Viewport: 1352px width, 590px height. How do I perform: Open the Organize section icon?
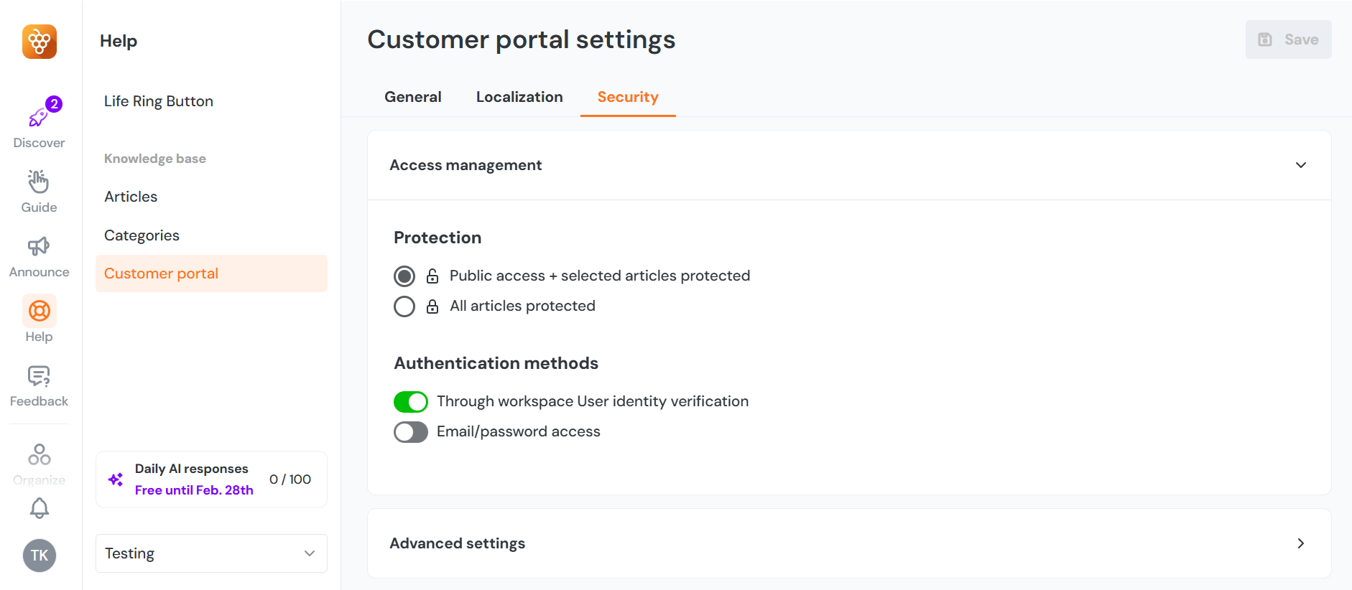point(39,455)
